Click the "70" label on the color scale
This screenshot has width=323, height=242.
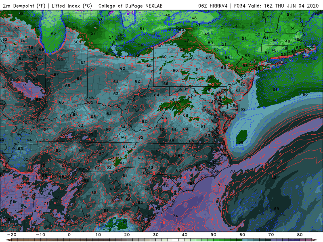tap(271, 235)
